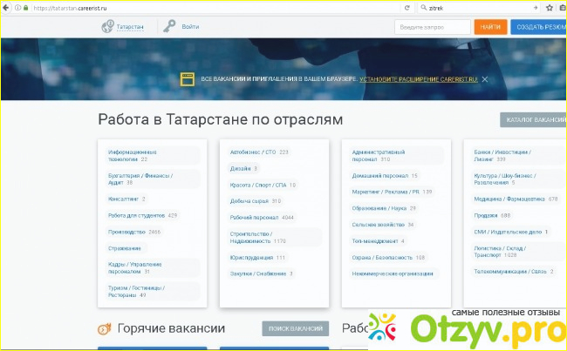The height and width of the screenshot is (351, 567).
Task: Click the yellow browser-window icon in the banner
Action: [187, 79]
